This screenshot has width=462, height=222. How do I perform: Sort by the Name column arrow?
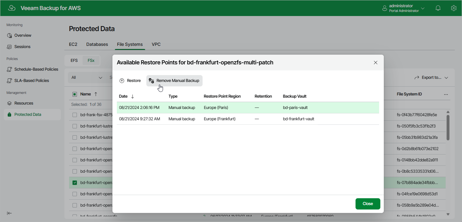pos(96,94)
